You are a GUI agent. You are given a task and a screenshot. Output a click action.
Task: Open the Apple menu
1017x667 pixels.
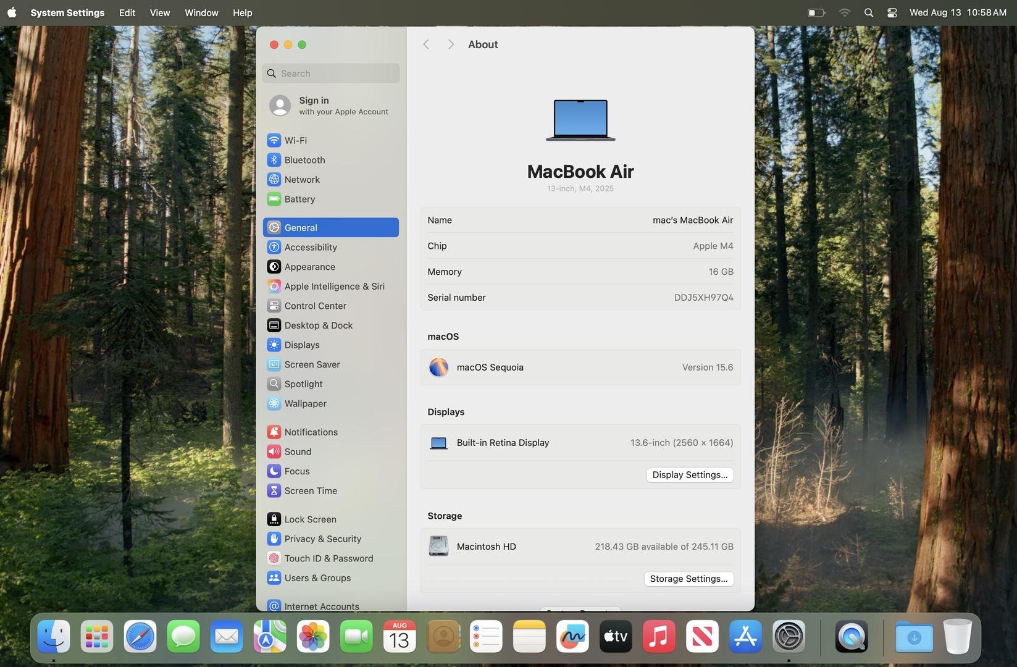12,12
